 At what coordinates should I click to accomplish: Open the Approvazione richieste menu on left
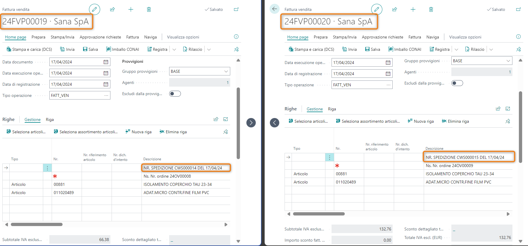(x=100, y=37)
